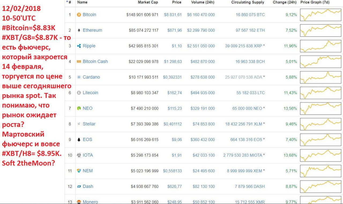This screenshot has height=204, width=343.
Task: Click the NEO green logo icon
Action: point(79,108)
